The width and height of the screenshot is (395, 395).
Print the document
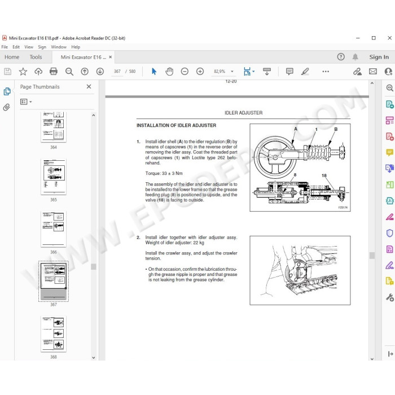[x=54, y=72]
